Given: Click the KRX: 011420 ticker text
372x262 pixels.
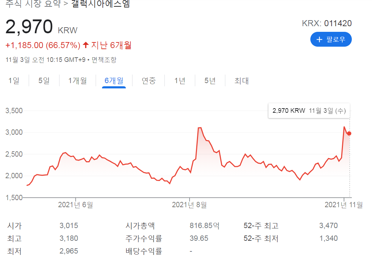Looking at the screenshot, I should pos(327,23).
